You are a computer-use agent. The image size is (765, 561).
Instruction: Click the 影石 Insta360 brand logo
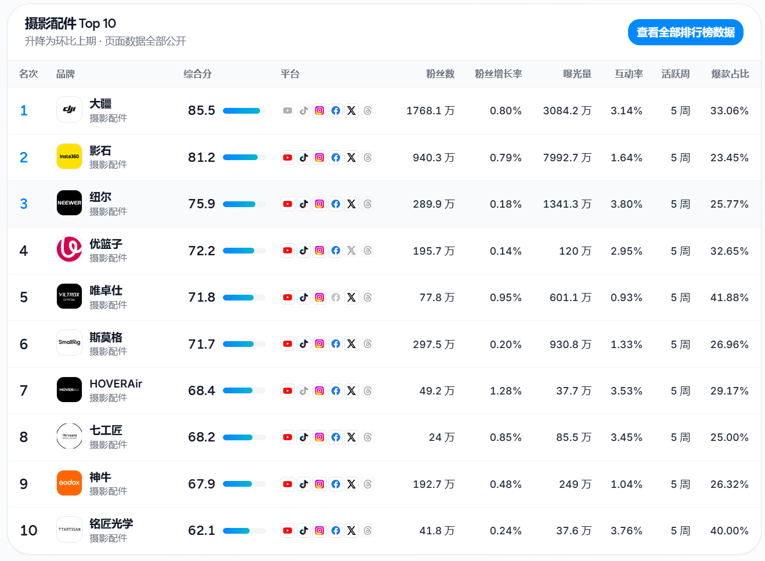(69, 157)
